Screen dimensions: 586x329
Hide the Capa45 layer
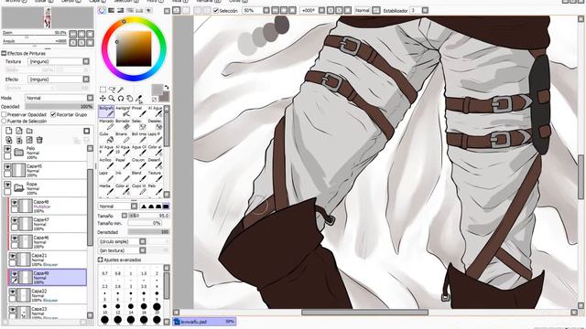7,166
